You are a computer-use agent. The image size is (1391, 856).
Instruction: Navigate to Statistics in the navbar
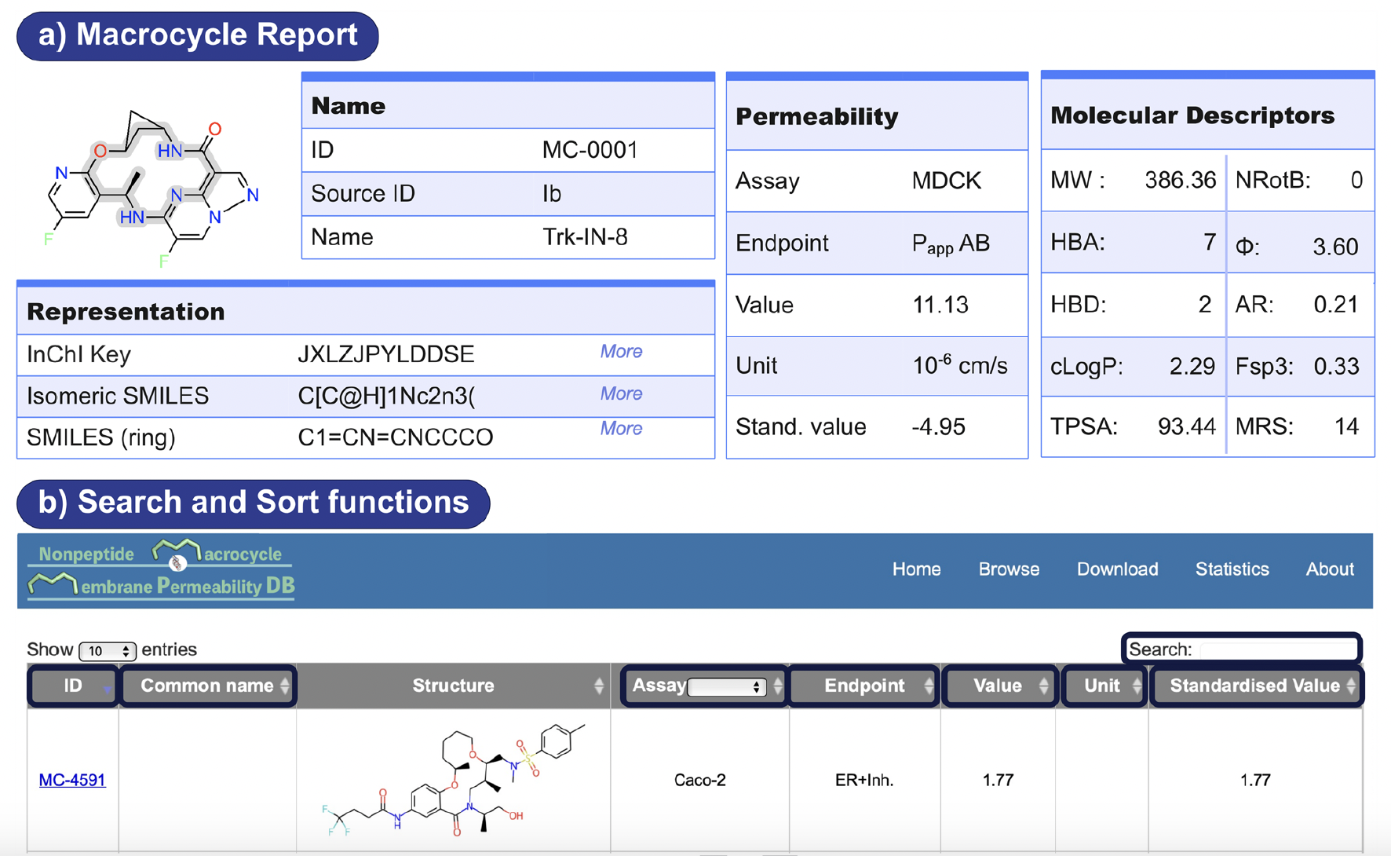1232,569
